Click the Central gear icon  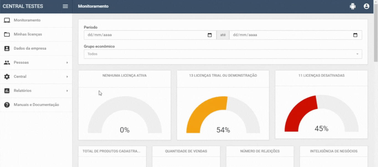click(7, 77)
